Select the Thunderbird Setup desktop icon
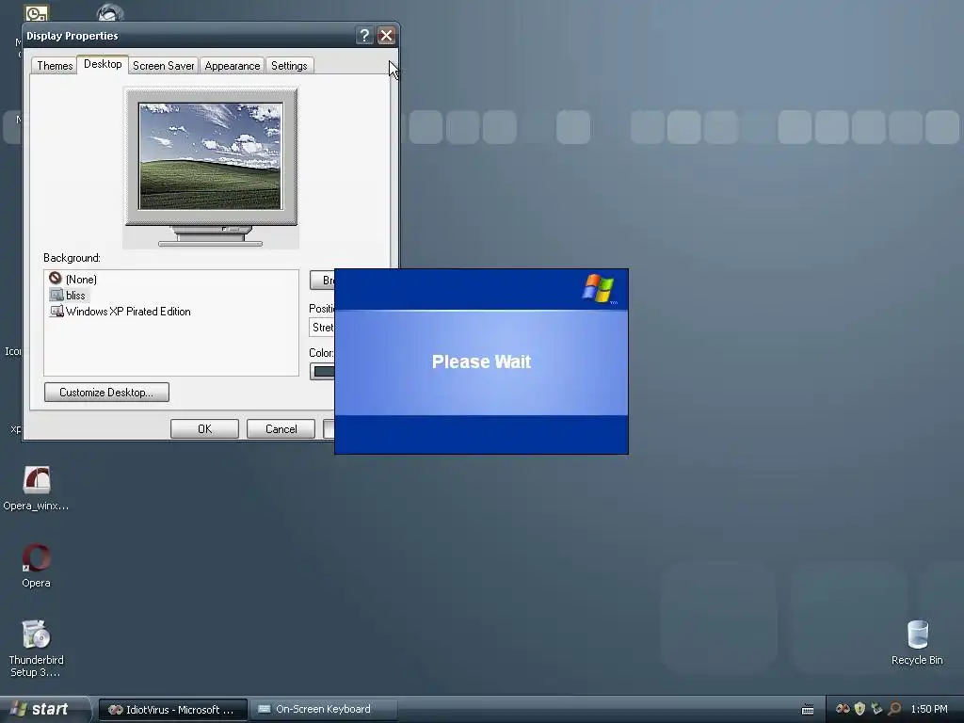Screen dimensions: 964x723 point(37,635)
